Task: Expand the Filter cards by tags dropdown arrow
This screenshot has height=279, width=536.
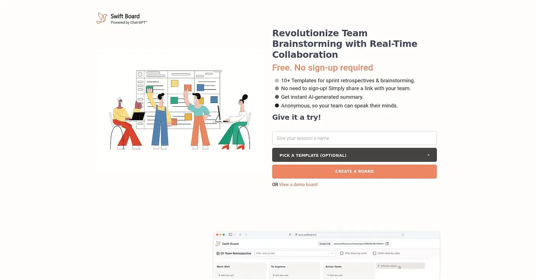Action: pyautogui.click(x=332, y=253)
